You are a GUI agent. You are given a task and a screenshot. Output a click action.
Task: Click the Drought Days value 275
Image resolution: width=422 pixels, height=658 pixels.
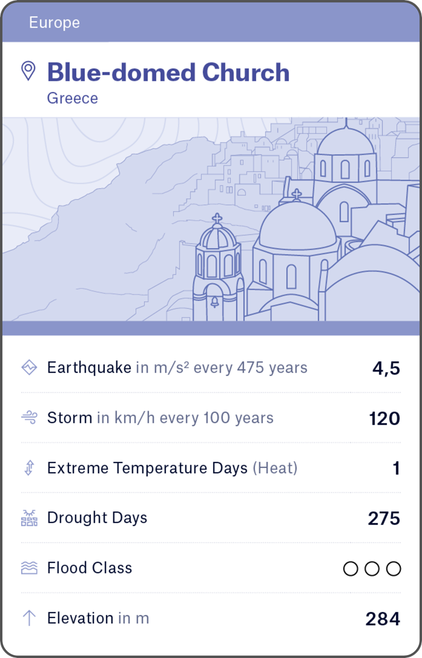point(384,519)
